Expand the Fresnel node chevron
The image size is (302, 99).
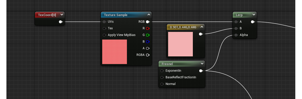point(202,64)
